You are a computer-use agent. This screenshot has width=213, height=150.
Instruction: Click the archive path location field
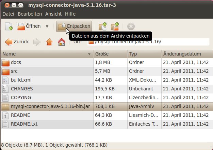coord(150,42)
